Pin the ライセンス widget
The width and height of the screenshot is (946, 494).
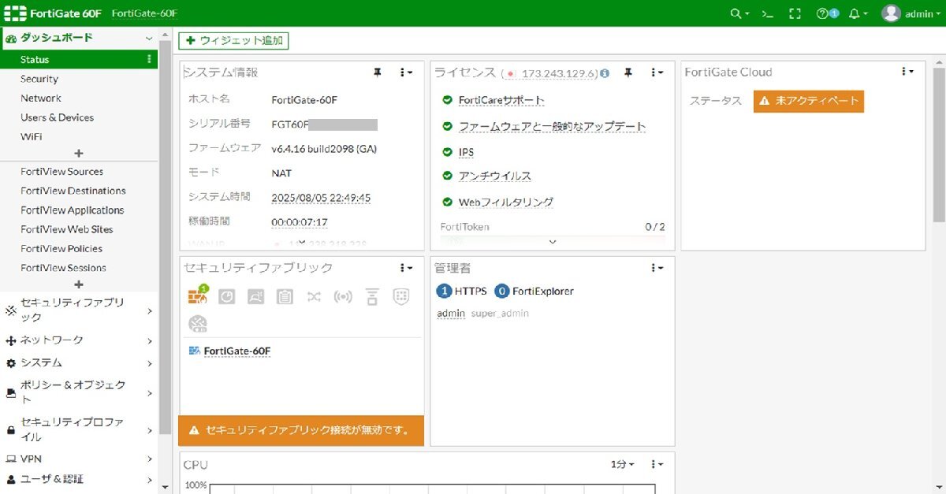(x=628, y=72)
